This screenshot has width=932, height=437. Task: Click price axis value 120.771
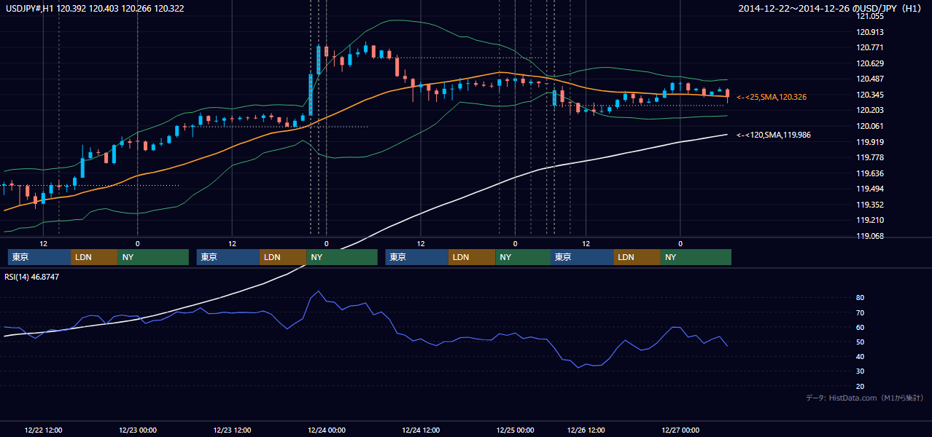pos(871,47)
